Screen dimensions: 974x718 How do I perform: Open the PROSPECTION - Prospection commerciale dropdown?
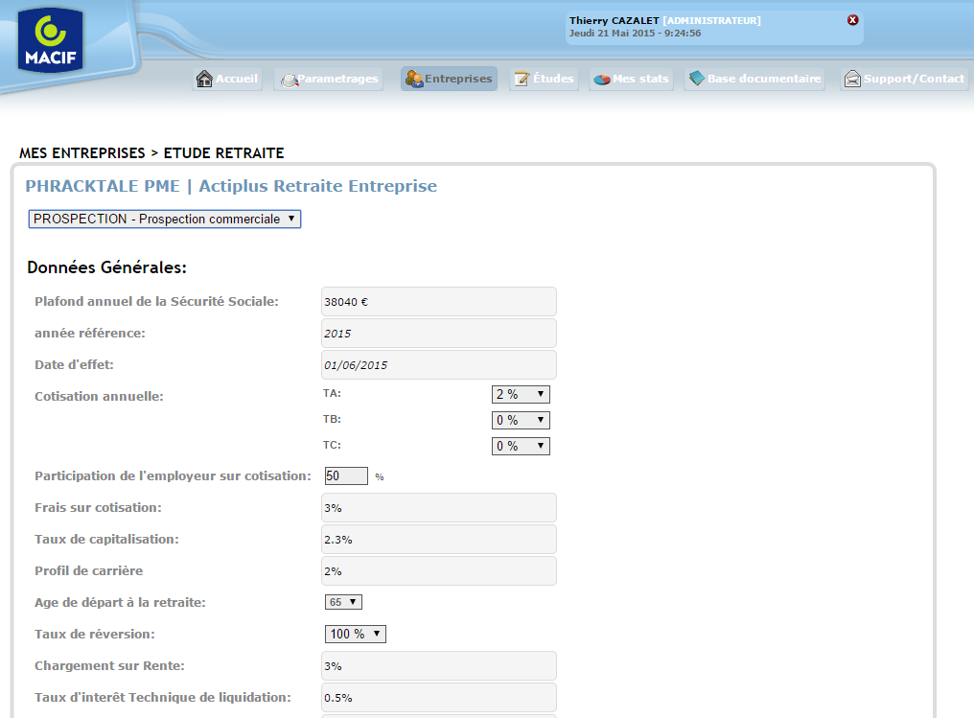click(x=164, y=219)
